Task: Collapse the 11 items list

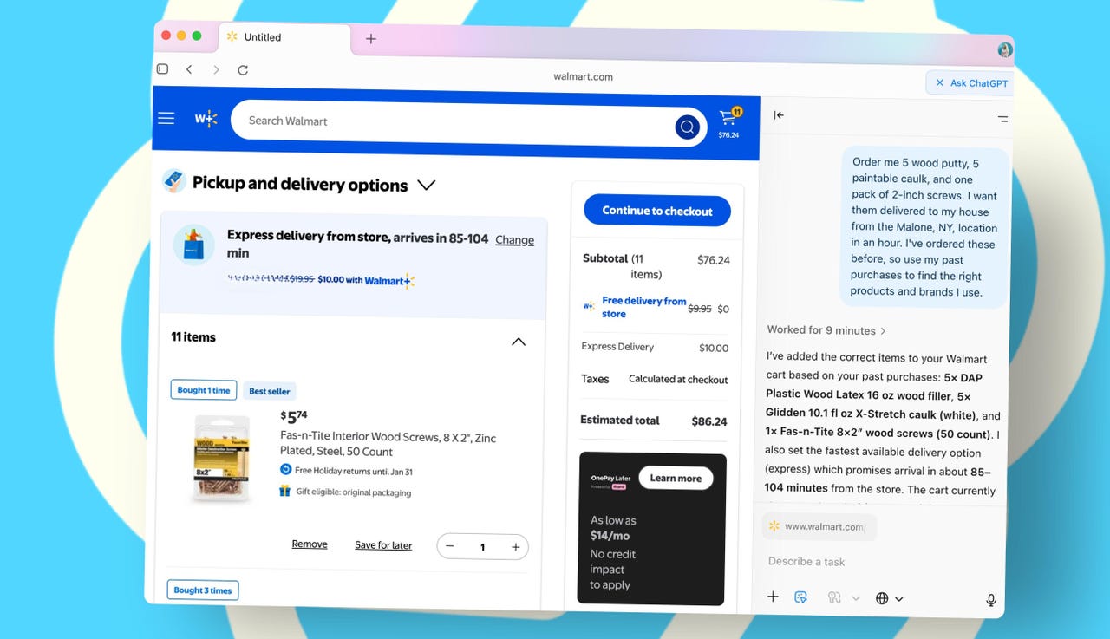Action: point(519,342)
